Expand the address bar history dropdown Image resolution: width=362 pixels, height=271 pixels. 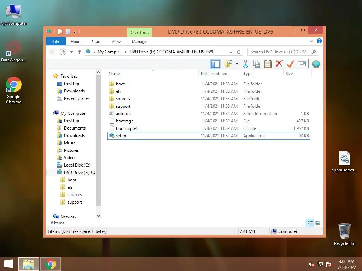click(230, 52)
